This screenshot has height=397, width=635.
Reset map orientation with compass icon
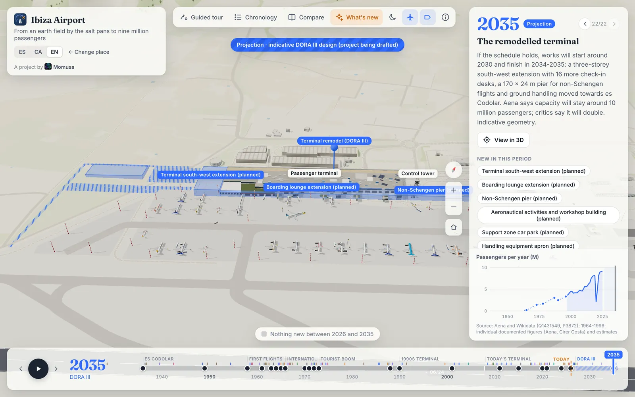(x=454, y=170)
